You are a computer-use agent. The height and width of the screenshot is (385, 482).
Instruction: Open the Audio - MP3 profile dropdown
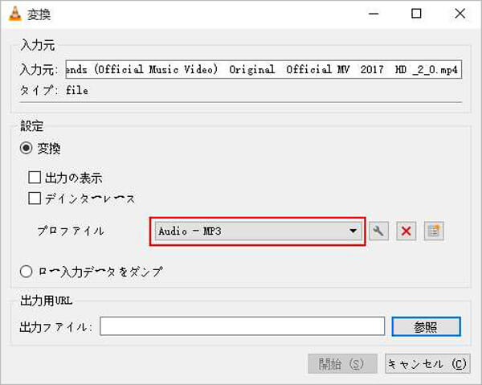pos(258,231)
